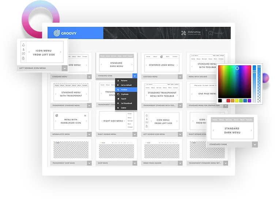Select Export menu entry
275x199 pixels.
pyautogui.click(x=126, y=99)
